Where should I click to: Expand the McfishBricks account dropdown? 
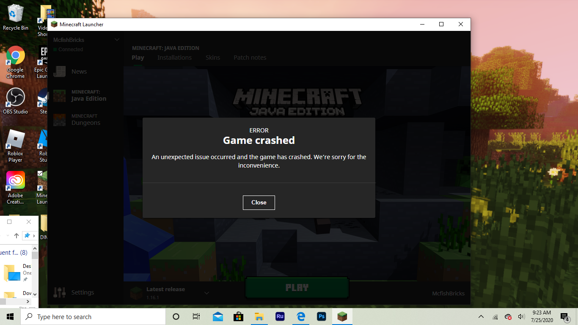[x=117, y=40]
